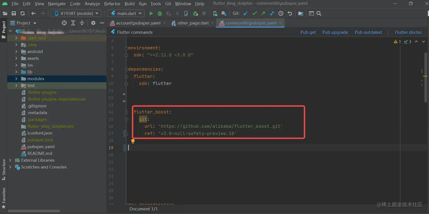This screenshot has width=429, height=214.
Task: Click the Pub upgrade link
Action: coord(335,32)
